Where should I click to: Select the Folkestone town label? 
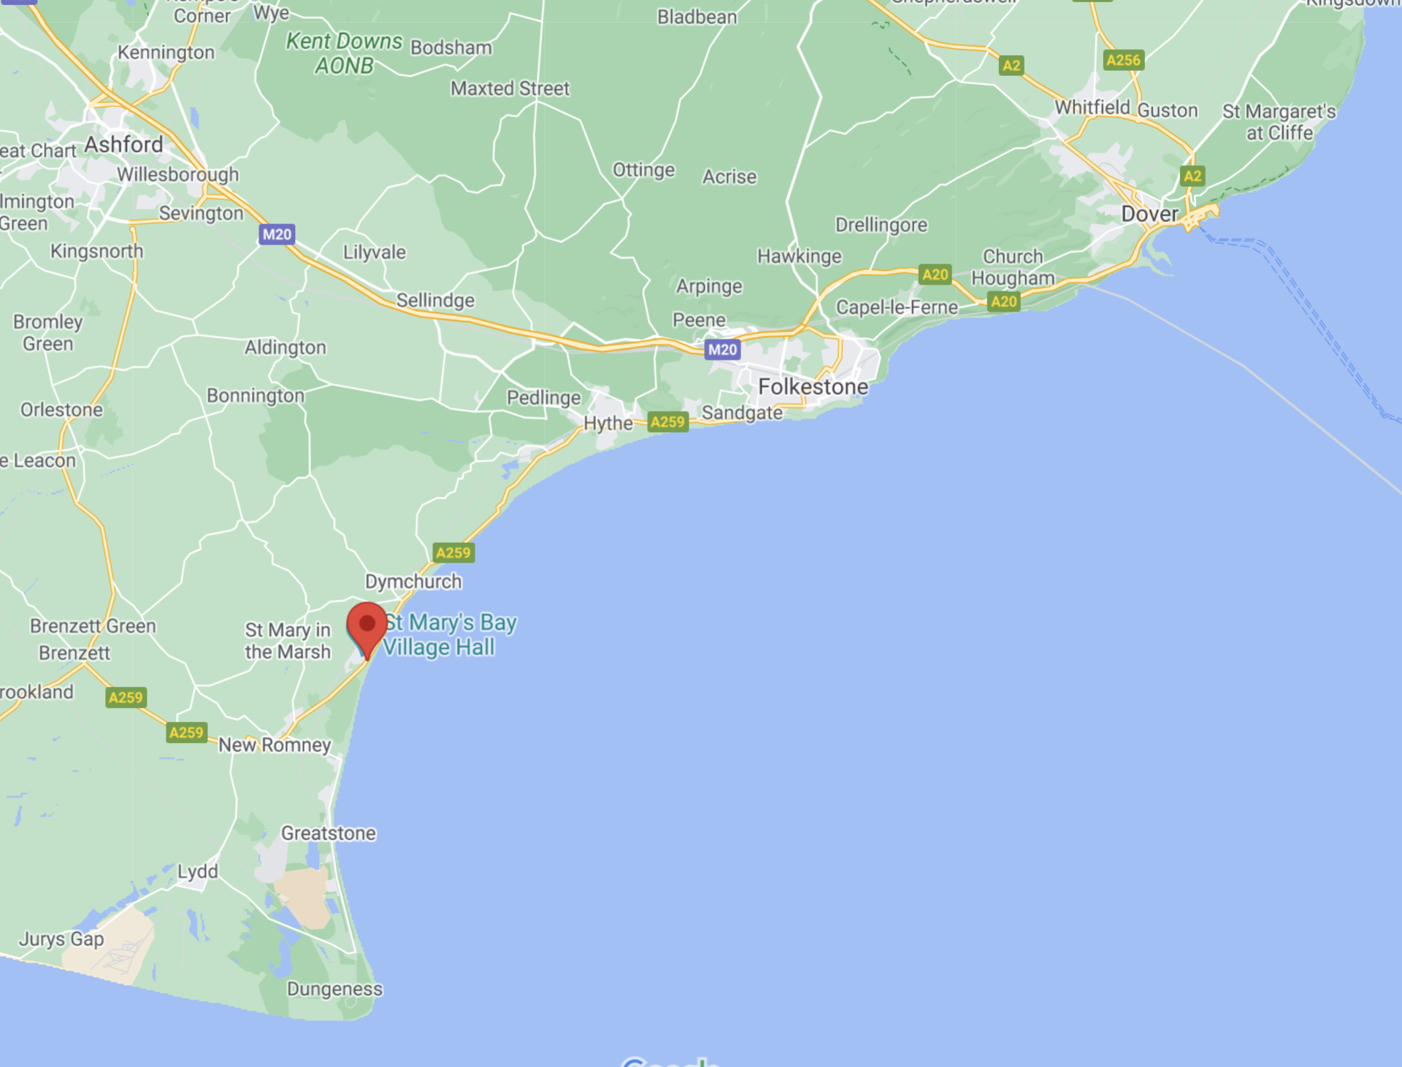click(813, 387)
